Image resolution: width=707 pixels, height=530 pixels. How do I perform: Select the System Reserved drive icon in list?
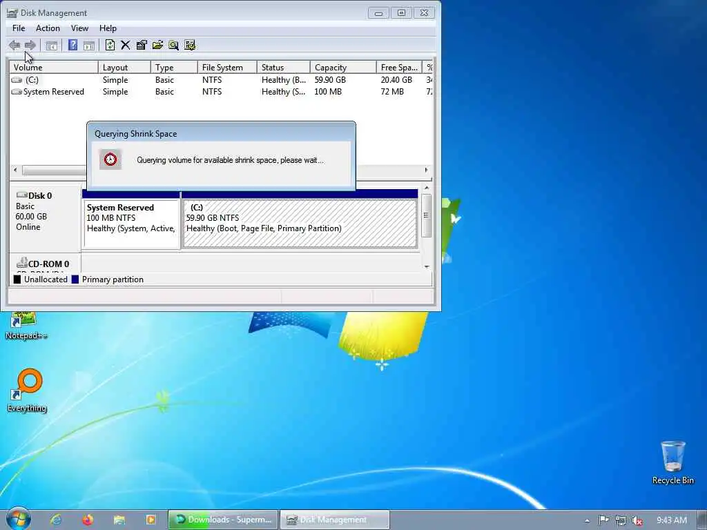[x=17, y=92]
